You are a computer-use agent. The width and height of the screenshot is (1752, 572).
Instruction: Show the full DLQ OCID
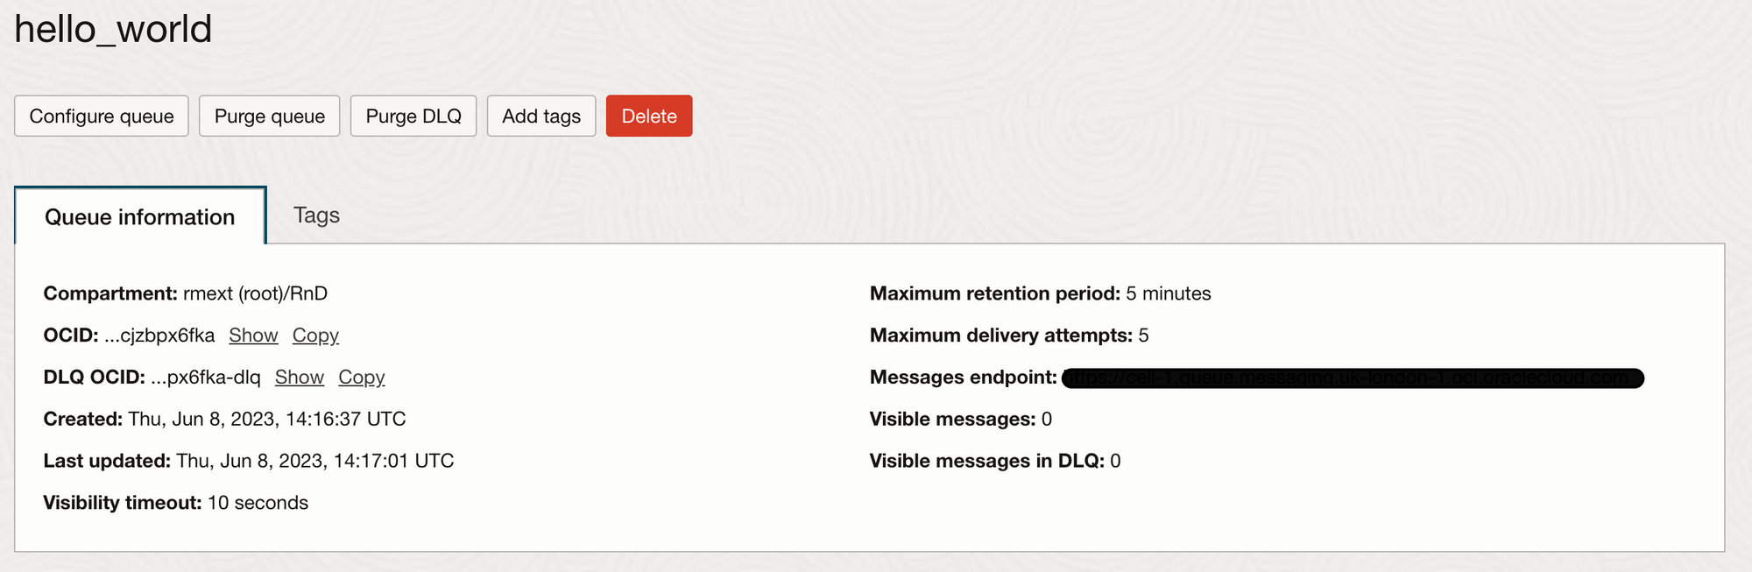[x=300, y=378]
